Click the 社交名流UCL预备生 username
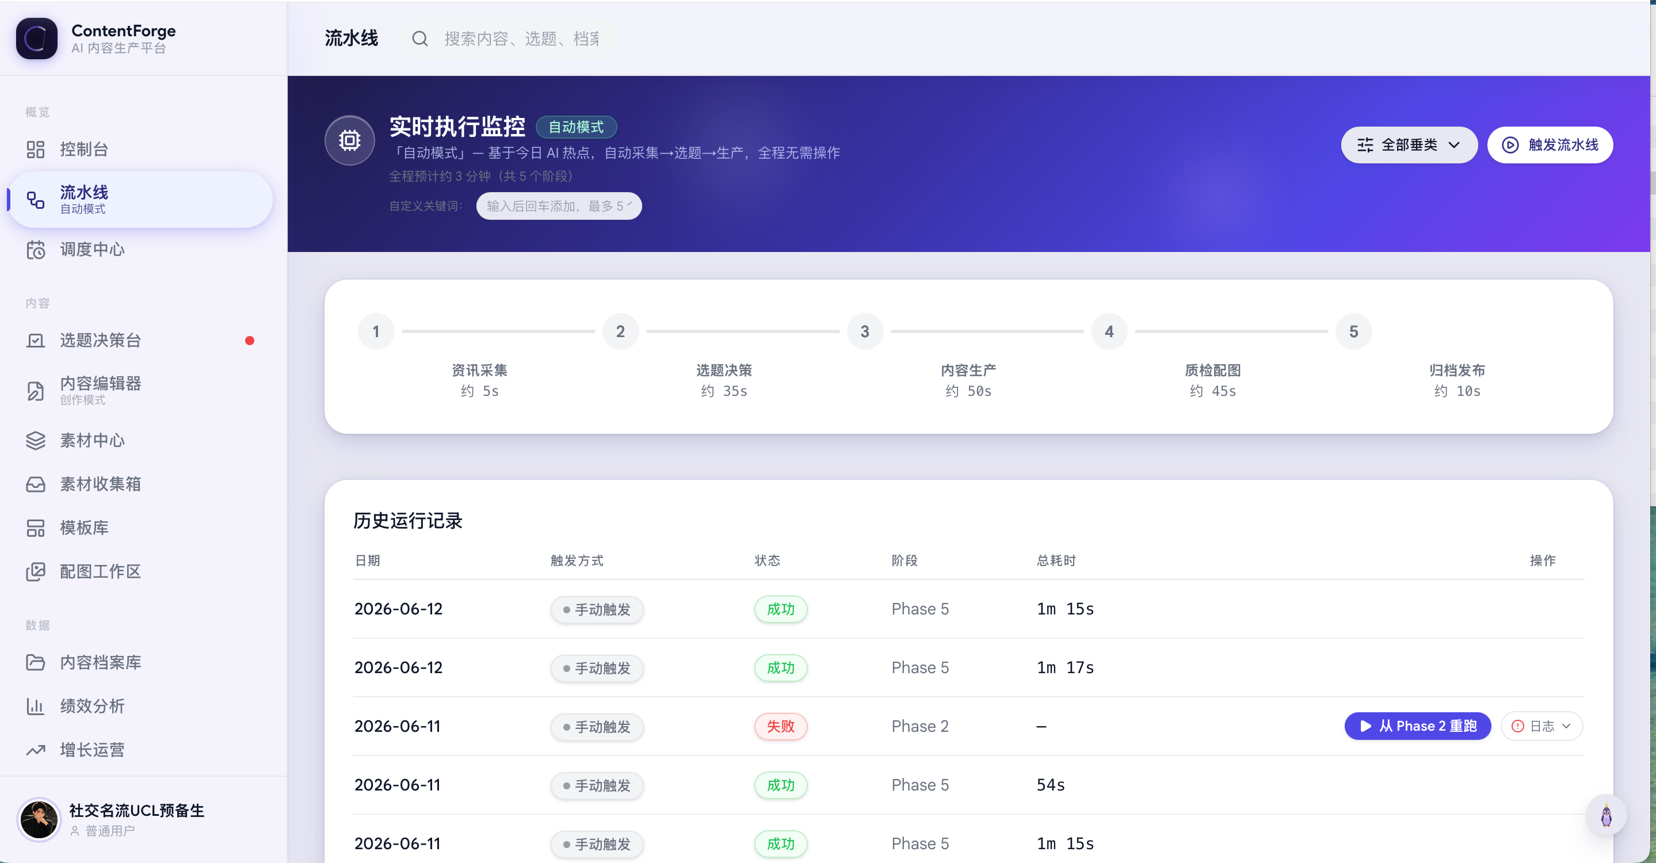The image size is (1656, 863). tap(136, 810)
